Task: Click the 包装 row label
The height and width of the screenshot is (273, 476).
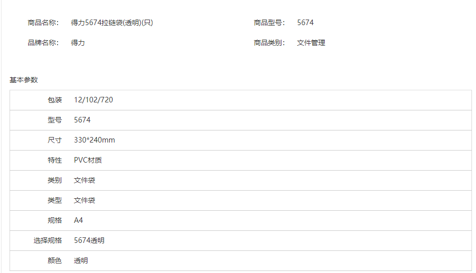Action: [x=55, y=100]
